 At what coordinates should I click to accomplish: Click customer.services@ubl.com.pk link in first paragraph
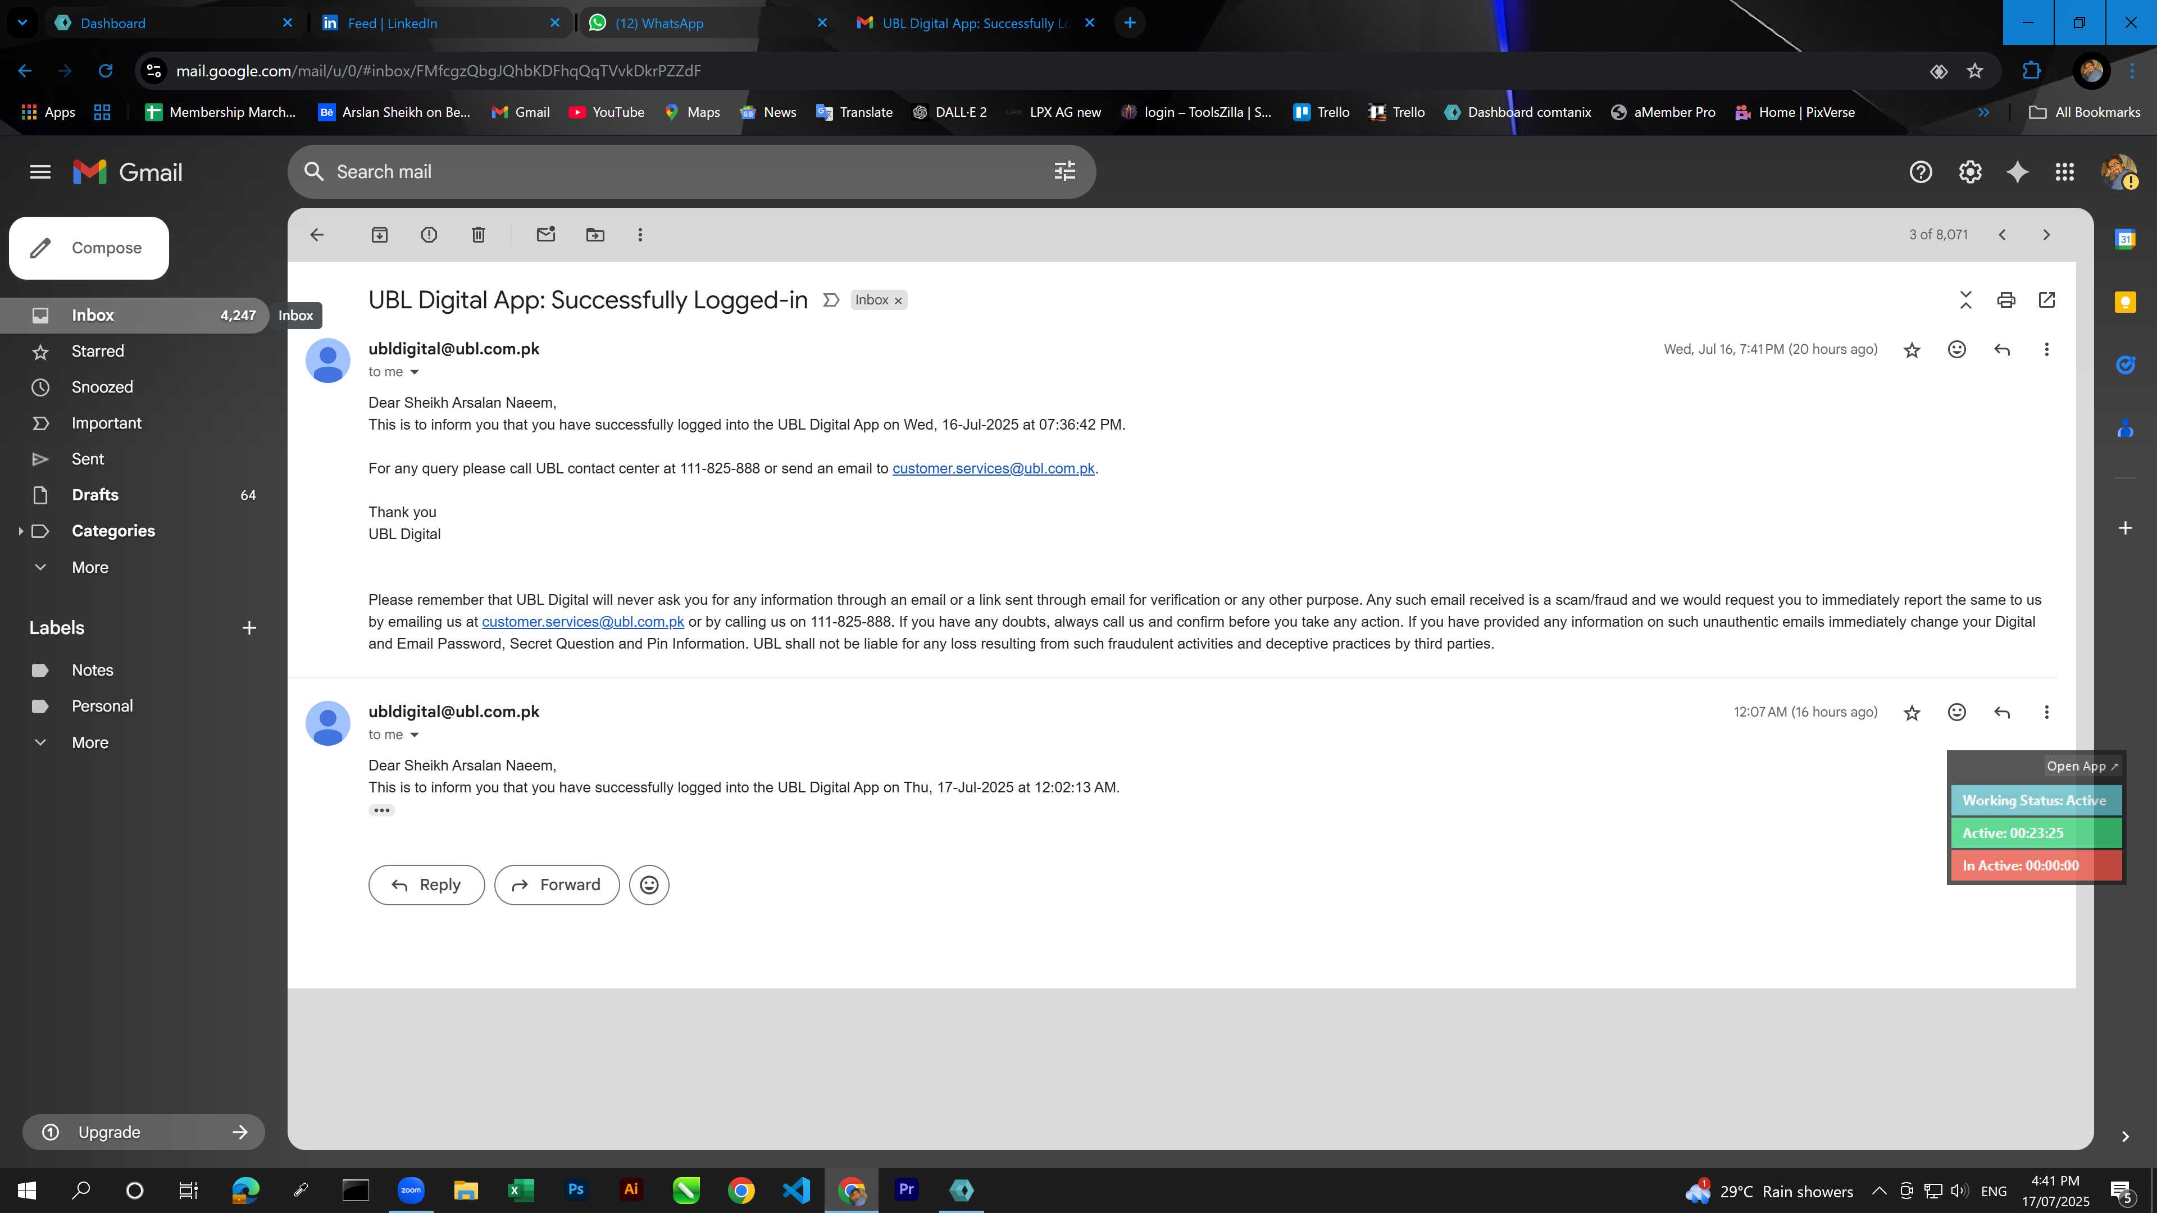pyautogui.click(x=993, y=469)
